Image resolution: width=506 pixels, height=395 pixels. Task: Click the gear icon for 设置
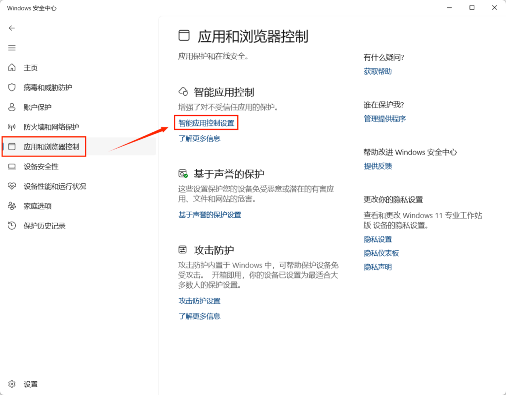[x=12, y=384]
